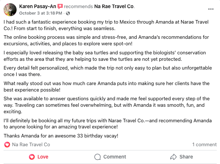220x164 pixels.
Task: Click the "Thanks Amanda" birthday vacay line
Action: point(61,136)
